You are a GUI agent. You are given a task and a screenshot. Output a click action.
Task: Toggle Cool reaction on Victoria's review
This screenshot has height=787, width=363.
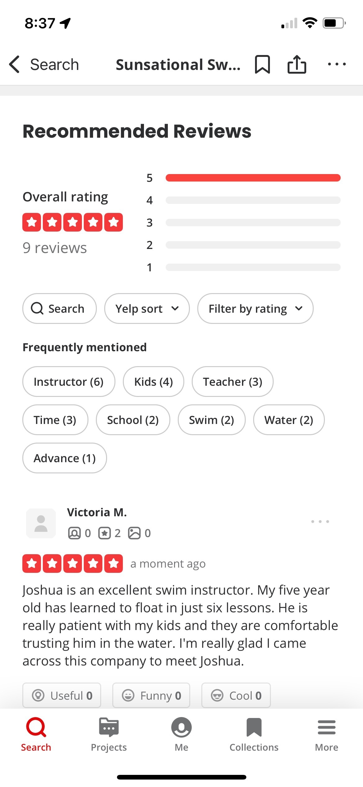pyautogui.click(x=236, y=695)
